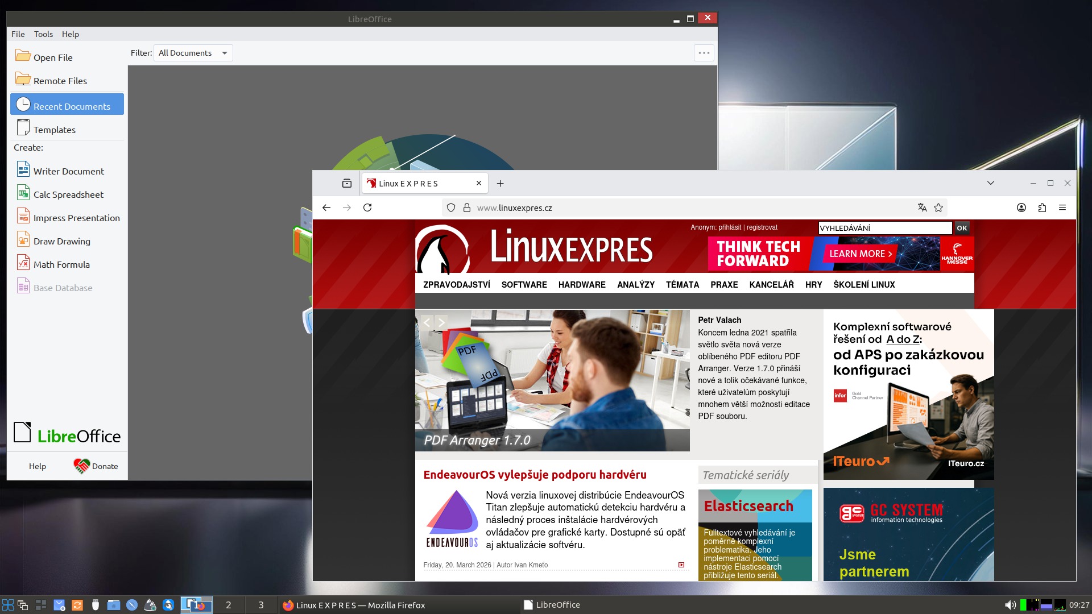Image resolution: width=1092 pixels, height=614 pixels.
Task: Click the volume speaker icon in the system tray
Action: [1010, 605]
